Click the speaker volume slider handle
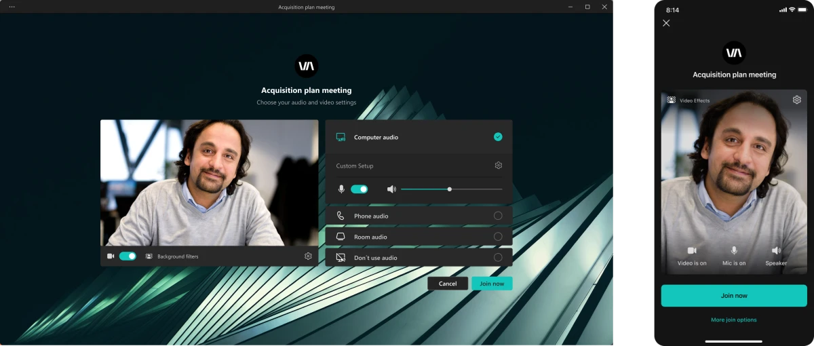The height and width of the screenshot is (346, 814). [450, 189]
